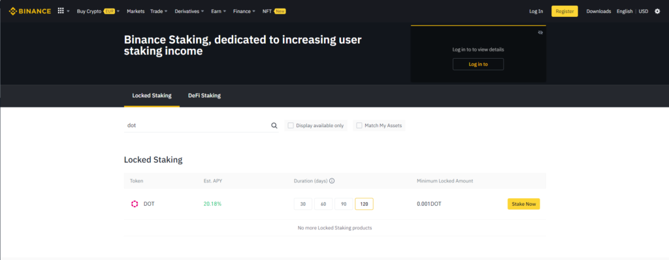Open the NFT page
This screenshot has height=260, width=669.
click(x=267, y=11)
